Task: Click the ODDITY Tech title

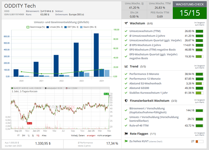Action: tap(20, 6)
